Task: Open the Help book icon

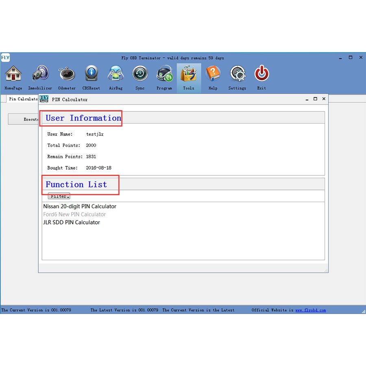Action: (x=213, y=78)
